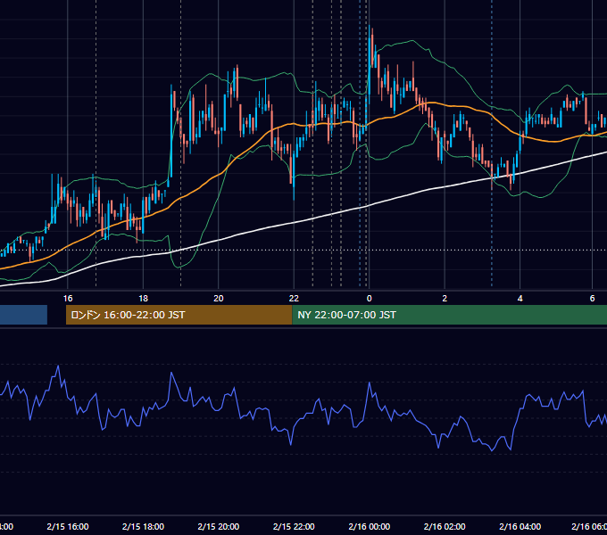The height and width of the screenshot is (535, 607).
Task: Click the 2/15 20:00 date label
Action: (x=219, y=526)
